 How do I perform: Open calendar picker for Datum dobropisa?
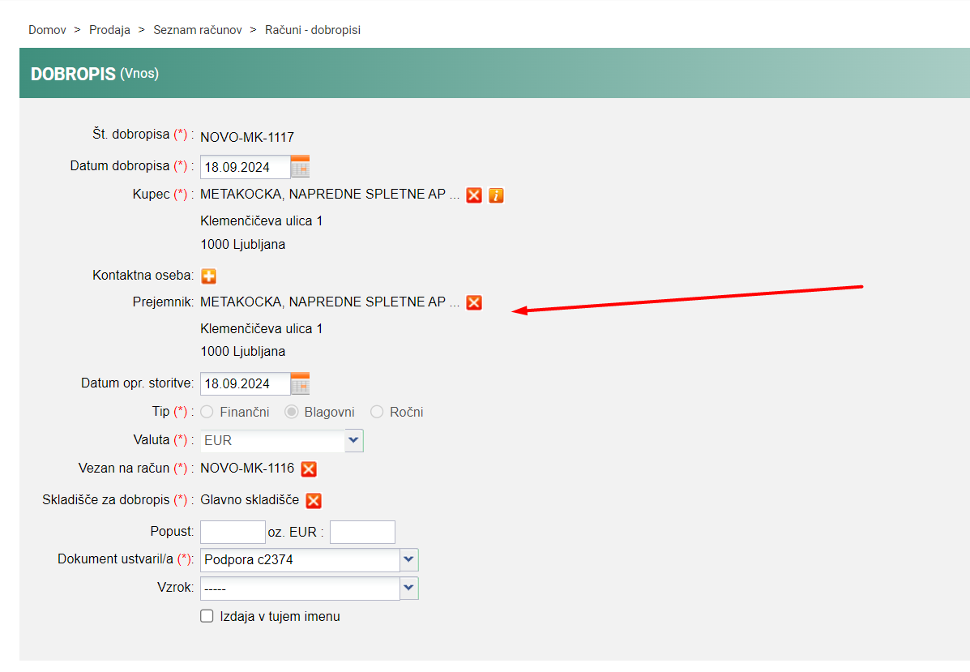[301, 167]
